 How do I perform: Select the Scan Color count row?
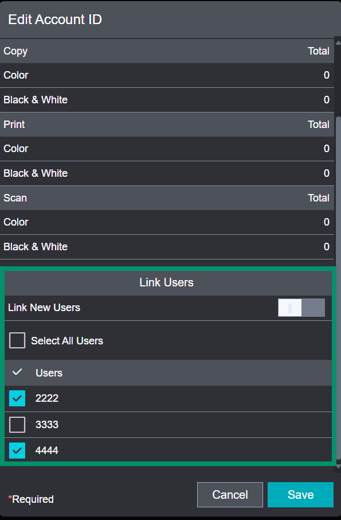(167, 222)
